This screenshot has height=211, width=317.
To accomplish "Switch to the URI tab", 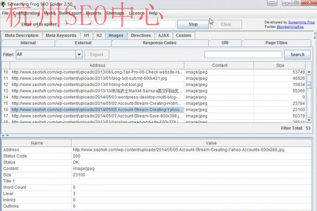I will pyautogui.click(x=225, y=43).
